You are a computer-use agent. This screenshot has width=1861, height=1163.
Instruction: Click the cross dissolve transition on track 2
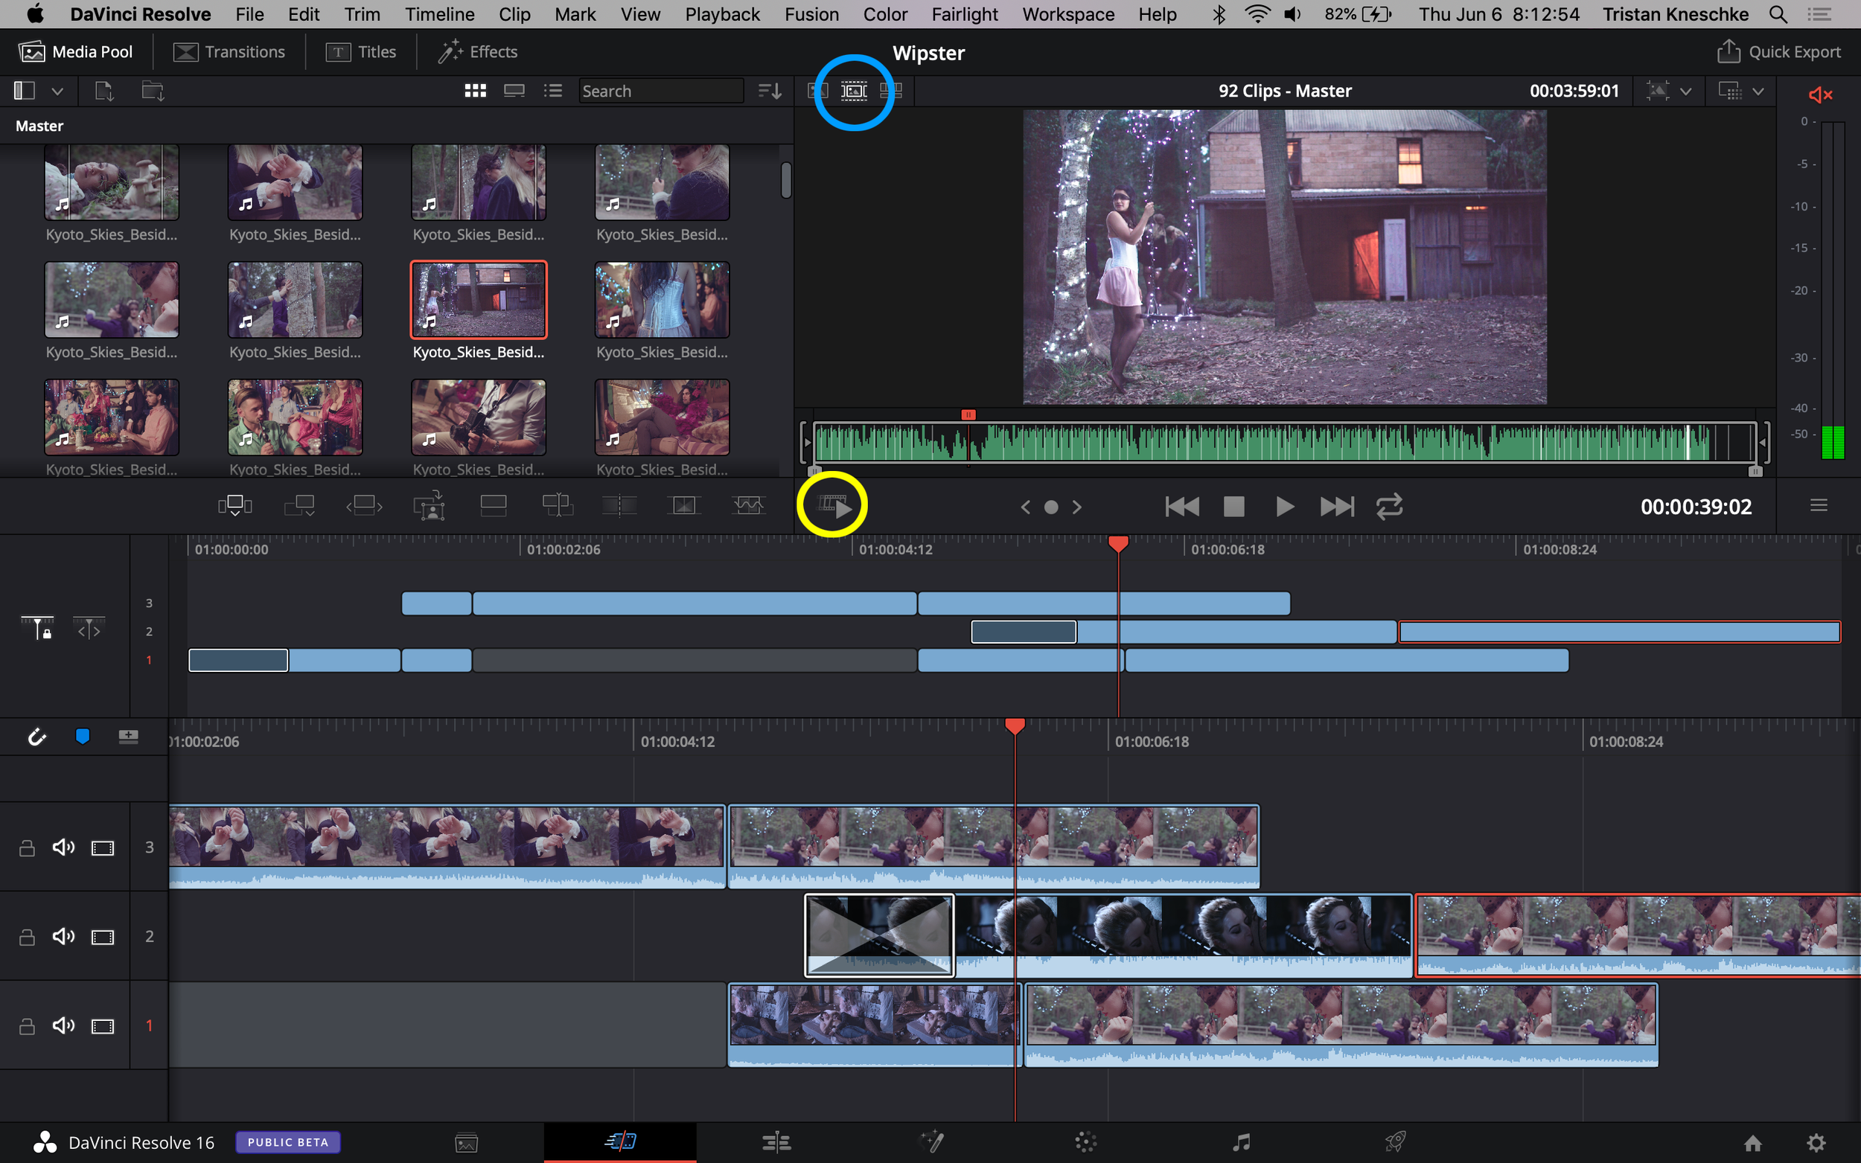[879, 935]
